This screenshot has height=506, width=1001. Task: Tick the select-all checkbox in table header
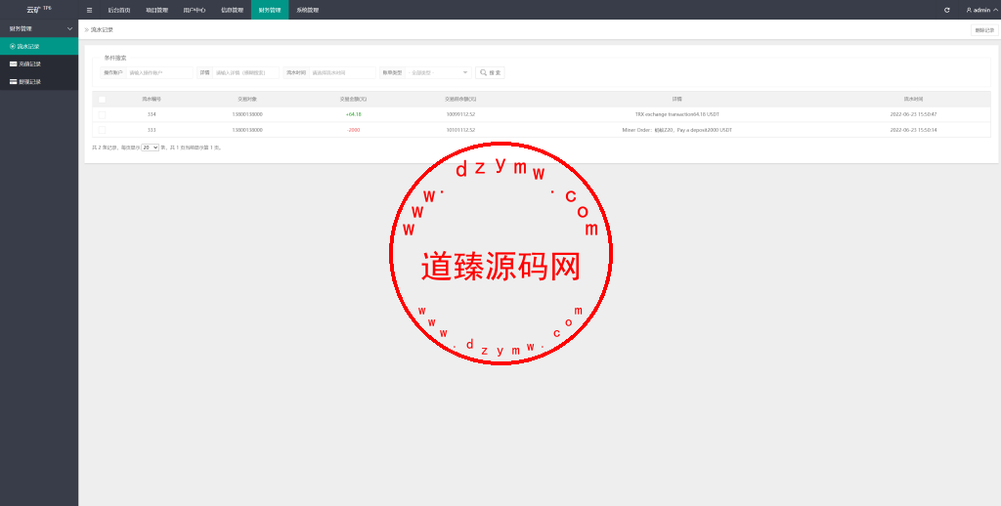[102, 100]
